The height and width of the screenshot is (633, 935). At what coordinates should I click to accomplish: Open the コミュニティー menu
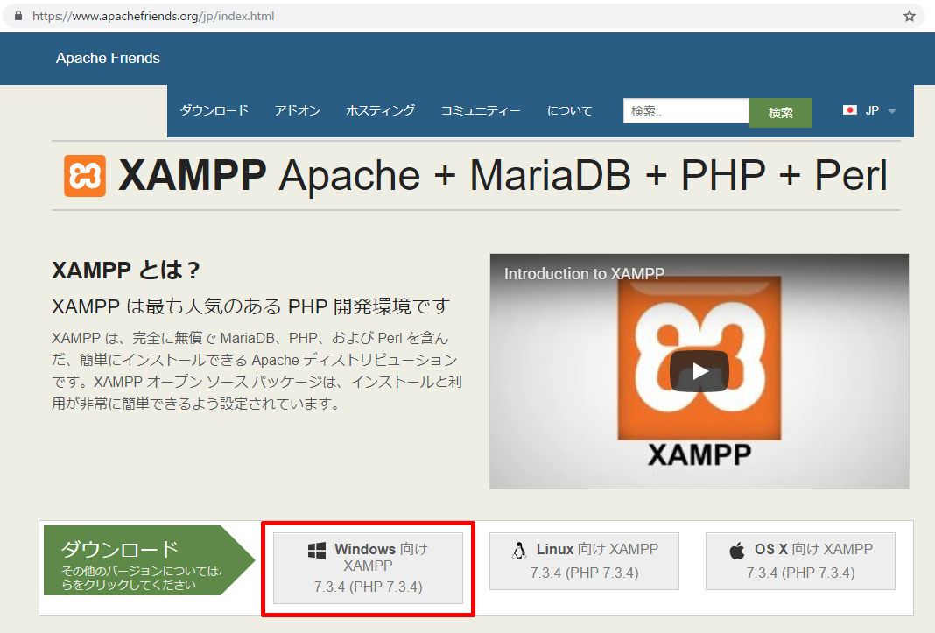coord(481,110)
